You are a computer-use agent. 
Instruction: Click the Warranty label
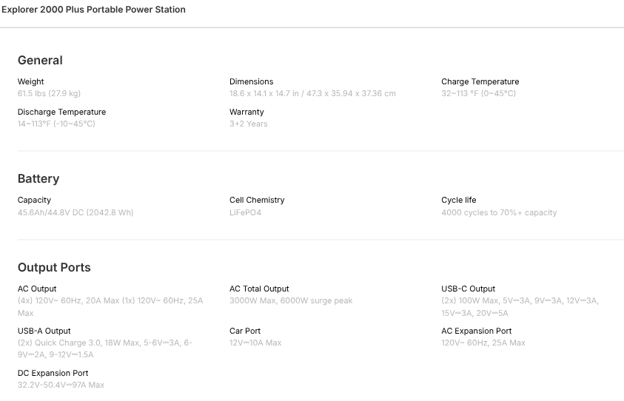(x=246, y=112)
